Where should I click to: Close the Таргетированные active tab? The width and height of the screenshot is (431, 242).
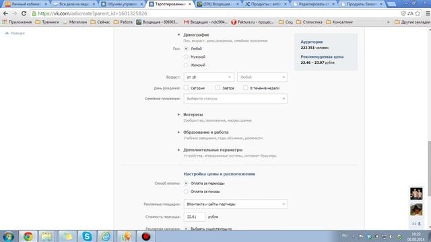tap(190, 4)
